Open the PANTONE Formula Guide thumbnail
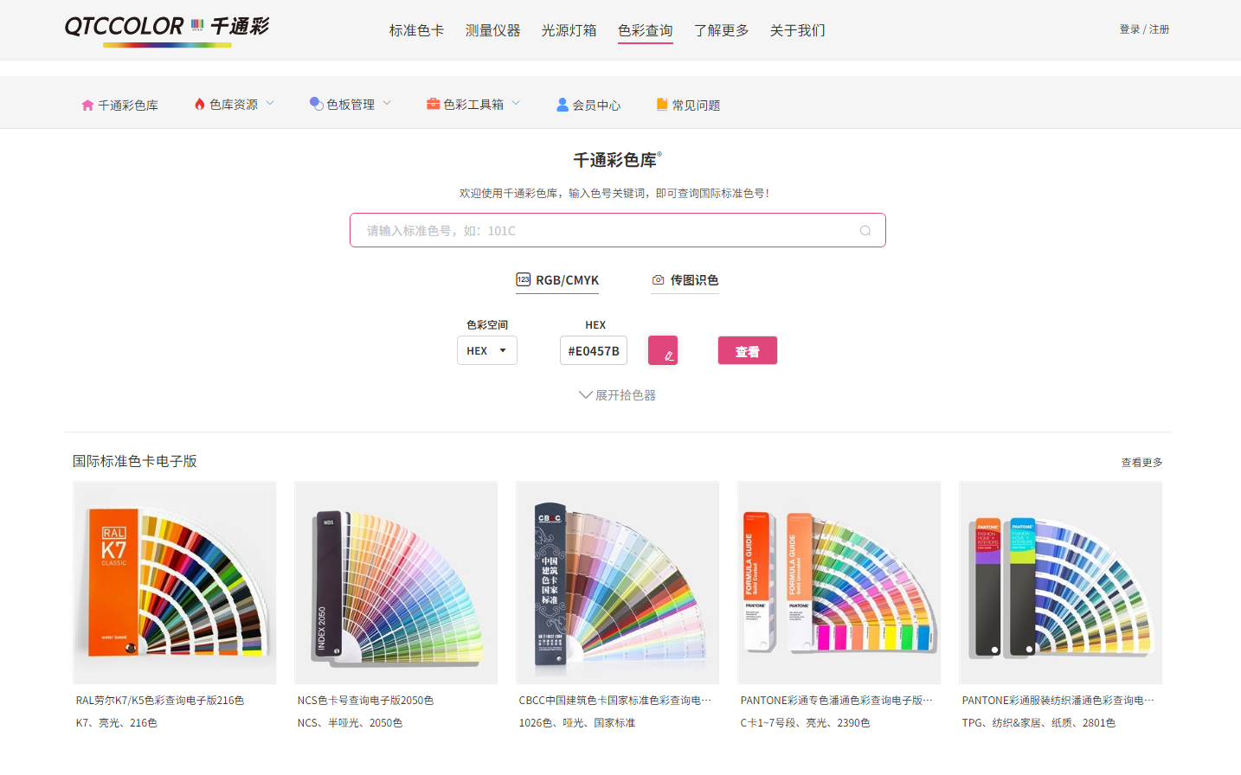The width and height of the screenshot is (1241, 775). coord(839,583)
